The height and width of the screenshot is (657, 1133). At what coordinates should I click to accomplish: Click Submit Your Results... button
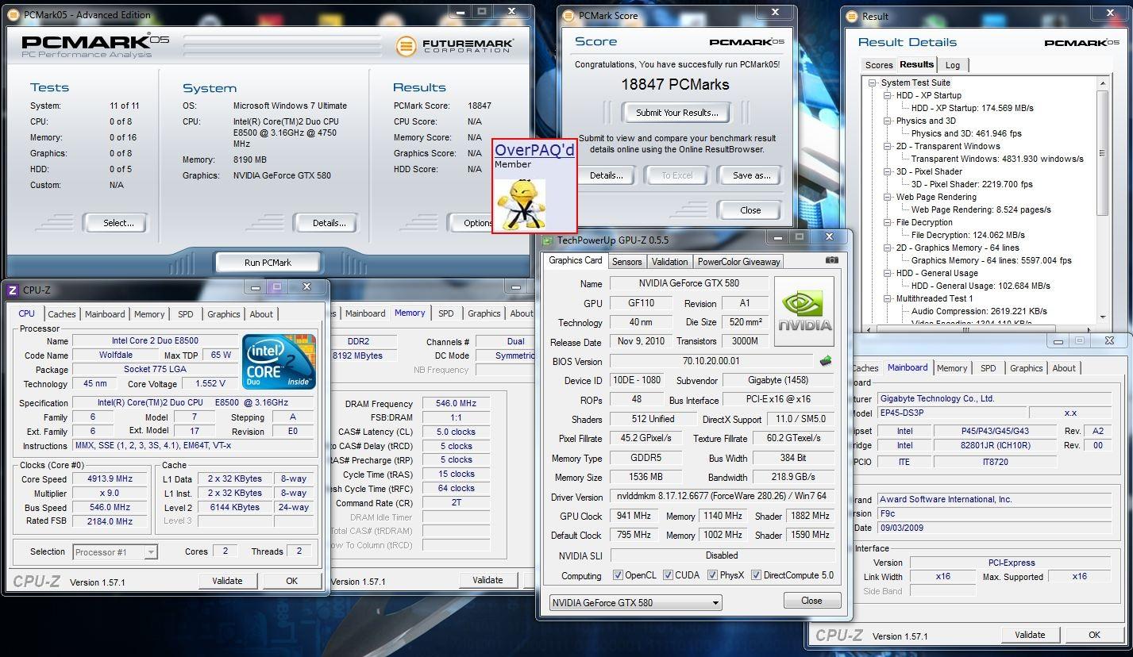677,113
